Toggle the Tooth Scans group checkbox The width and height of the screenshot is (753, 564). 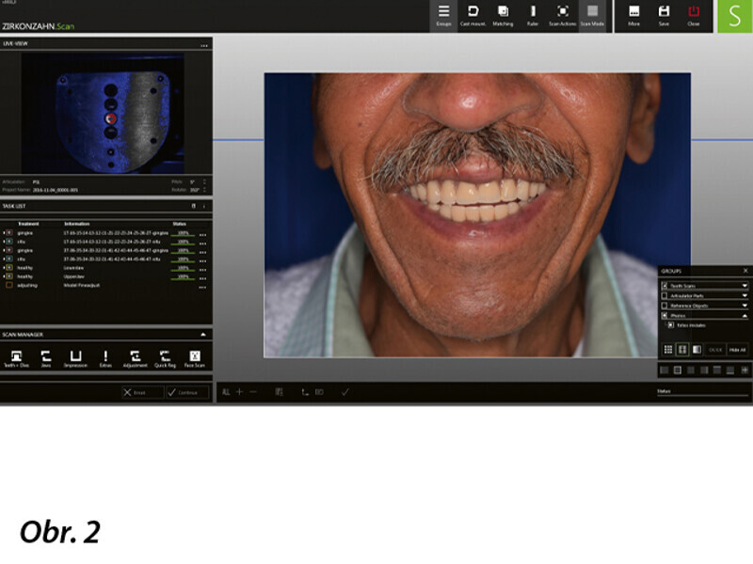[665, 285]
